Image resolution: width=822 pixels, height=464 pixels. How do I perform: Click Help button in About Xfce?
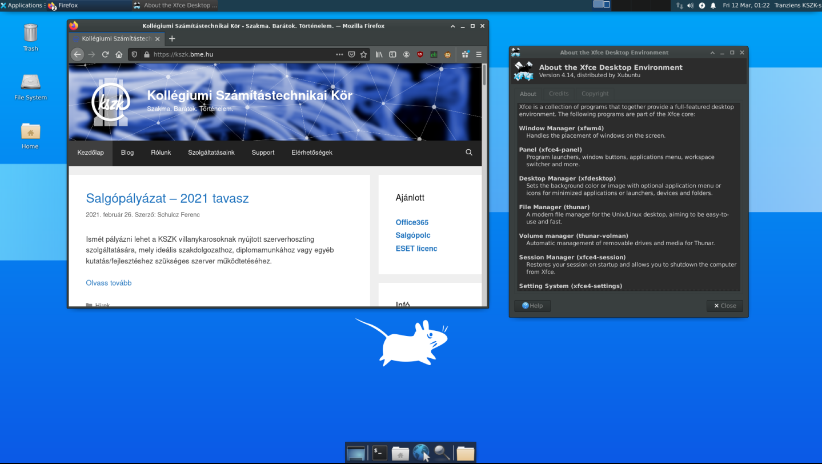pos(532,306)
